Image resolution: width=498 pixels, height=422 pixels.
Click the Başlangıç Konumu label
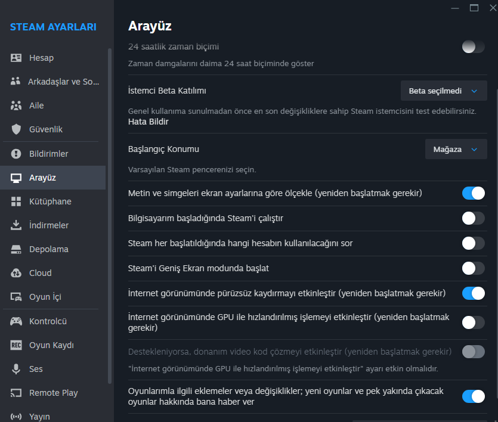pyautogui.click(x=163, y=149)
